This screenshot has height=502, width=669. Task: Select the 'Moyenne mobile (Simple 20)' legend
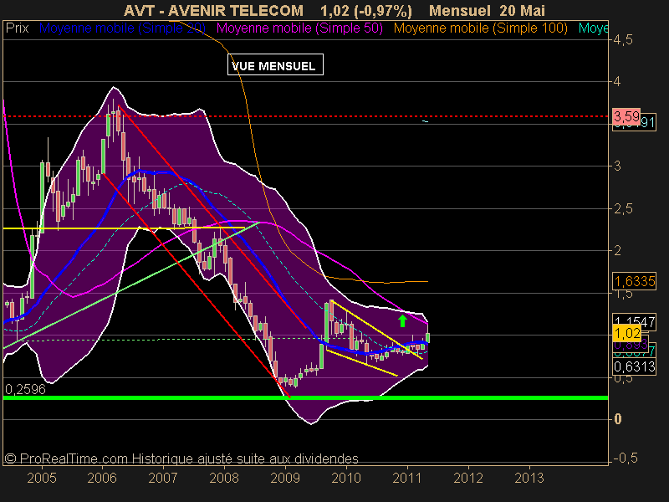pos(122,28)
